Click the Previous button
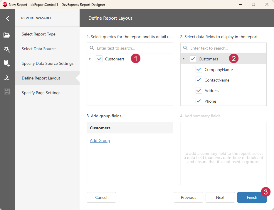This screenshot has width=274, height=210. pyautogui.click(x=188, y=197)
